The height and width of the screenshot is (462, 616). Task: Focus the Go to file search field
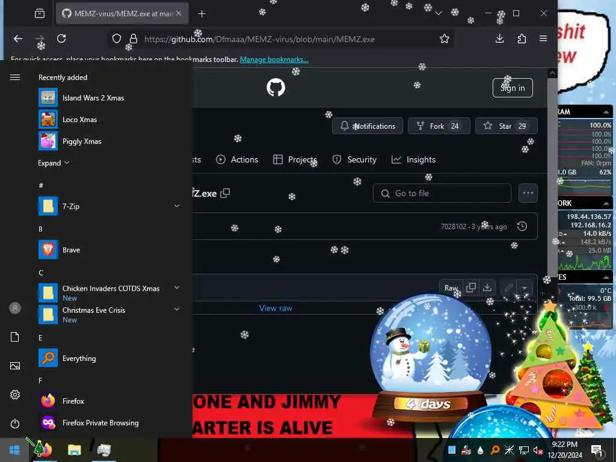(442, 193)
